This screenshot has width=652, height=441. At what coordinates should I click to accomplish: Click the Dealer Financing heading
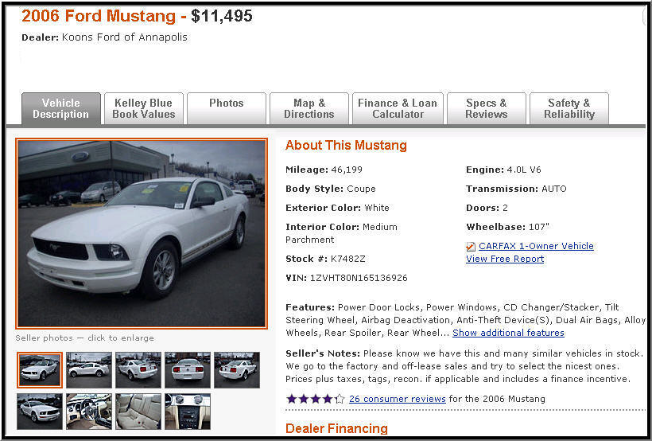tap(336, 428)
